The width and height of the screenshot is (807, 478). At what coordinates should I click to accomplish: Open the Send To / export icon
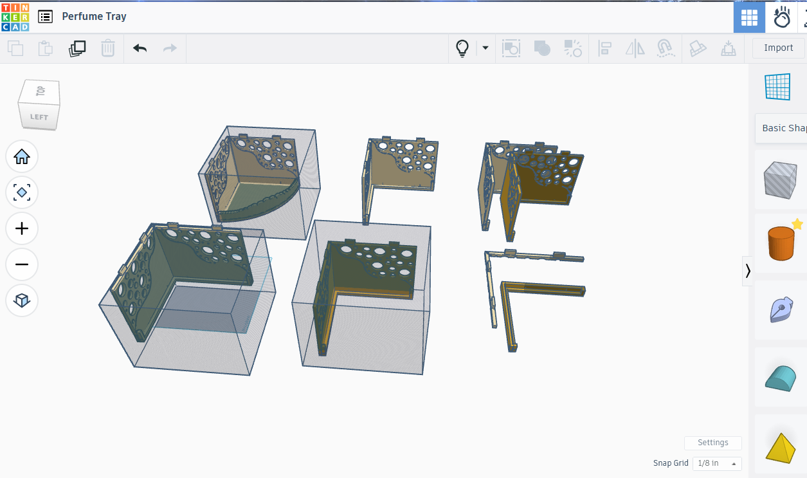point(729,48)
